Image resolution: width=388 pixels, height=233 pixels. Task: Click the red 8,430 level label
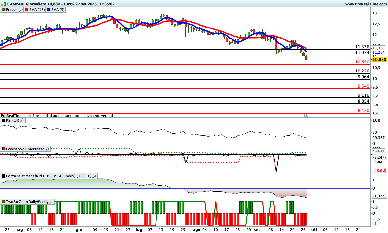(x=363, y=110)
